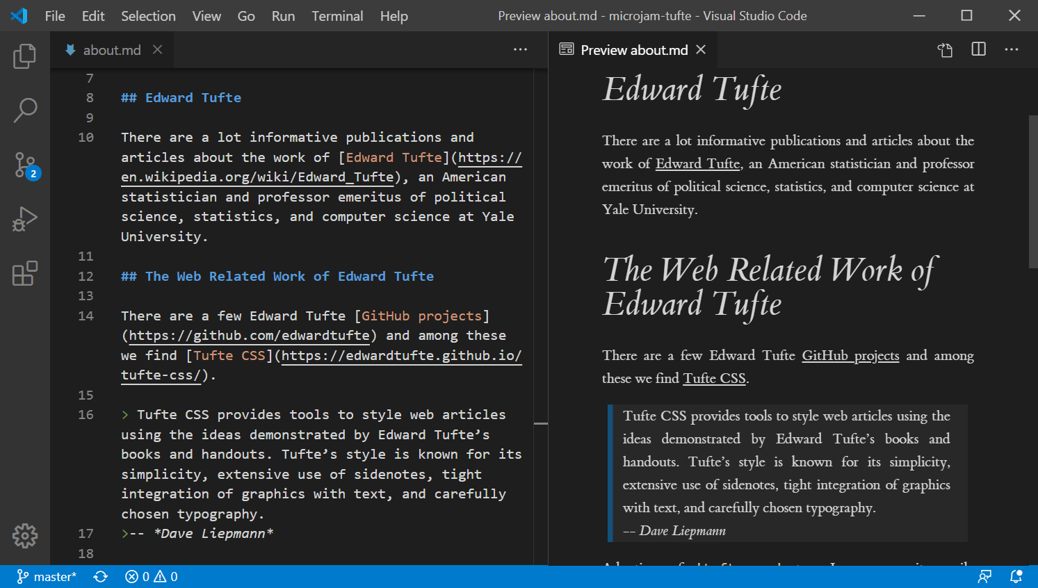Click line number 8 in the gutter
This screenshot has height=588, width=1038.
90,97
